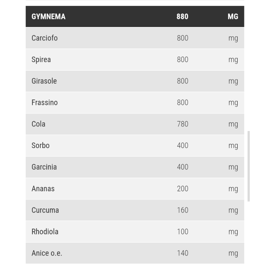
Task: Click the Ananas ingredient name
Action: (43, 189)
